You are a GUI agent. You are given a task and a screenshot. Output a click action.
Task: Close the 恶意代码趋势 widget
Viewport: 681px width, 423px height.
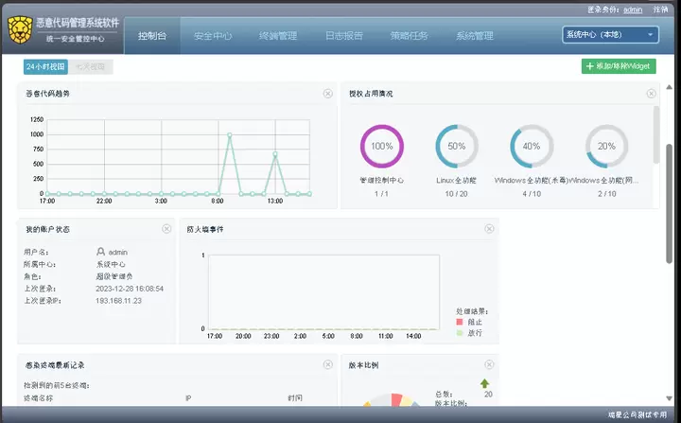327,94
